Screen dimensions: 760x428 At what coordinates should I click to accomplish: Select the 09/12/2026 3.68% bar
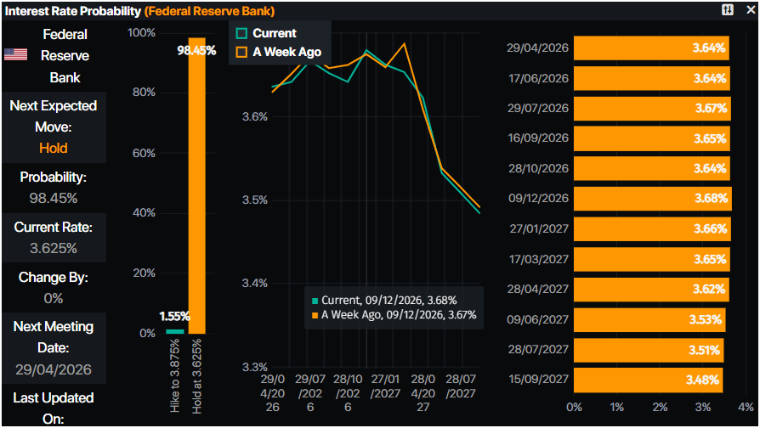pos(653,199)
